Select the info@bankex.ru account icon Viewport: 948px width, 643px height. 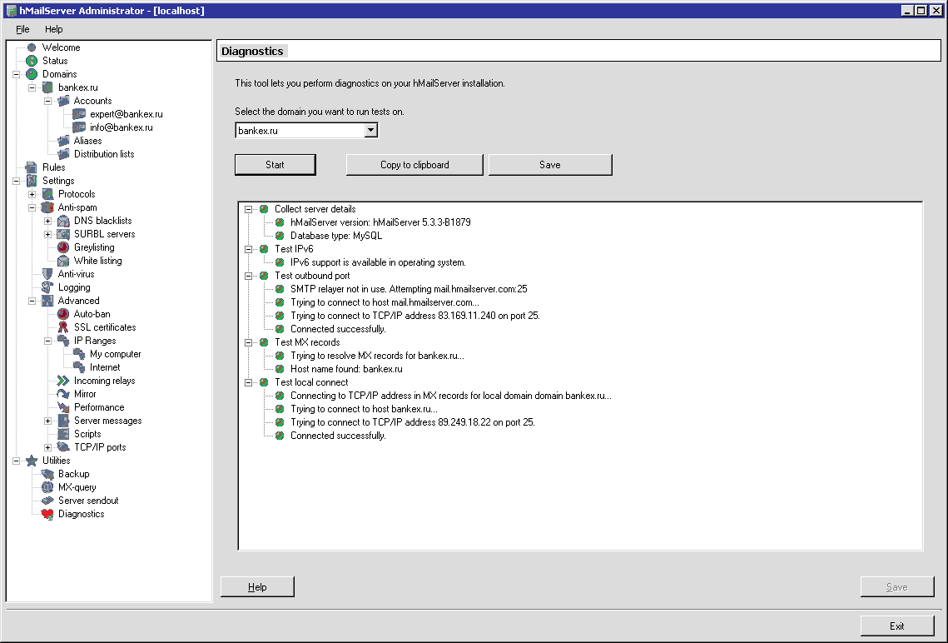[x=78, y=127]
